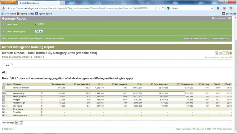Open the report info icon

click(224, 53)
